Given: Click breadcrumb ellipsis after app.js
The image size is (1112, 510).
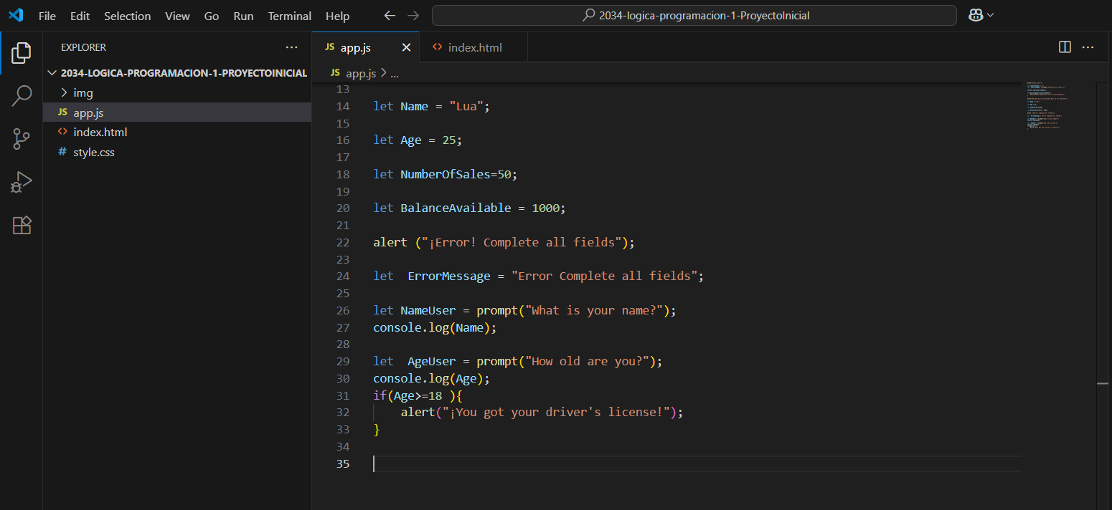Looking at the screenshot, I should (x=395, y=74).
